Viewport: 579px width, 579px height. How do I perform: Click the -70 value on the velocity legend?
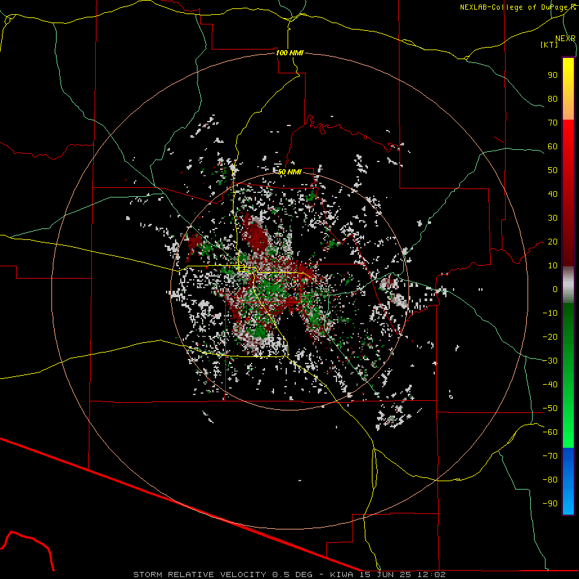(550, 456)
